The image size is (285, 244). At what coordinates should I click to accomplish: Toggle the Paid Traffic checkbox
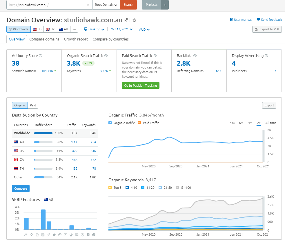139,123
